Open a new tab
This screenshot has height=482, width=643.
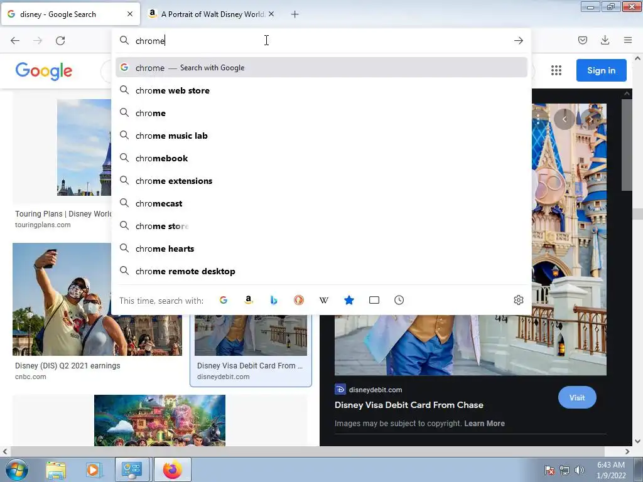tap(294, 14)
